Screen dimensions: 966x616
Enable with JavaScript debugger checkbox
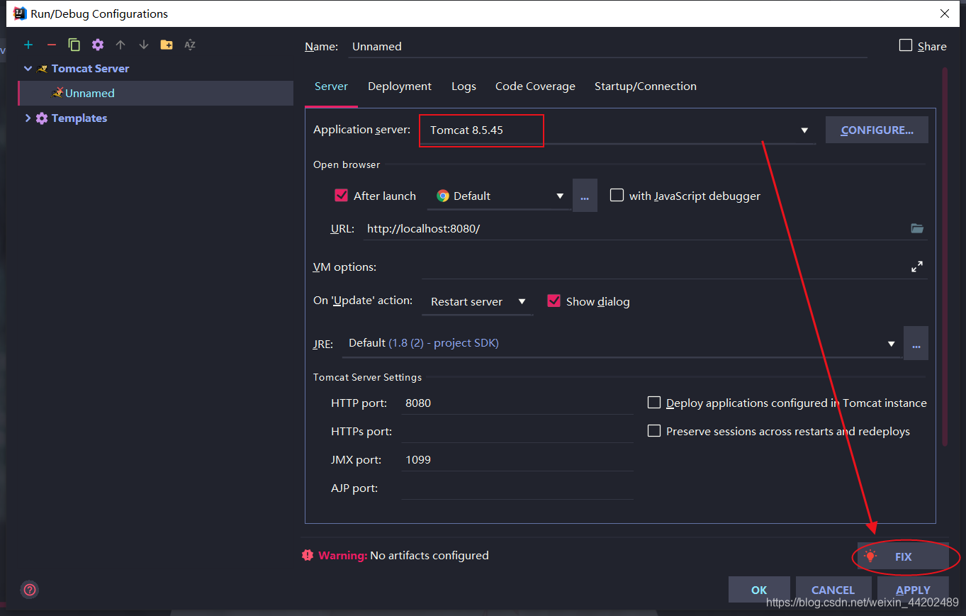pos(617,195)
